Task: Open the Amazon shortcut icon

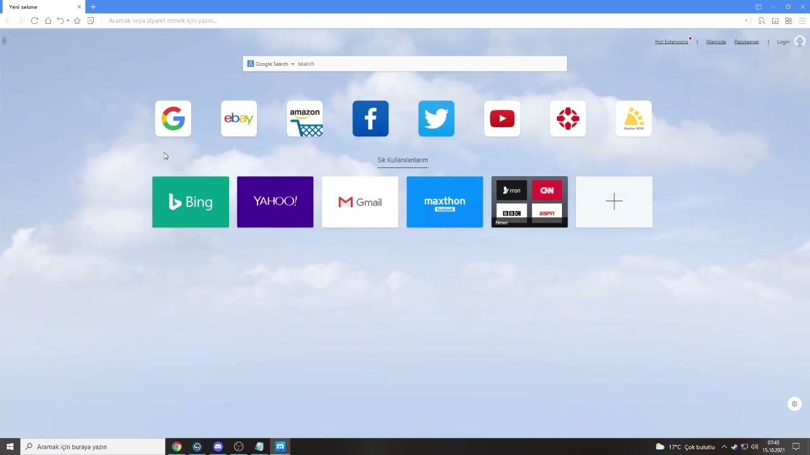Action: (304, 118)
